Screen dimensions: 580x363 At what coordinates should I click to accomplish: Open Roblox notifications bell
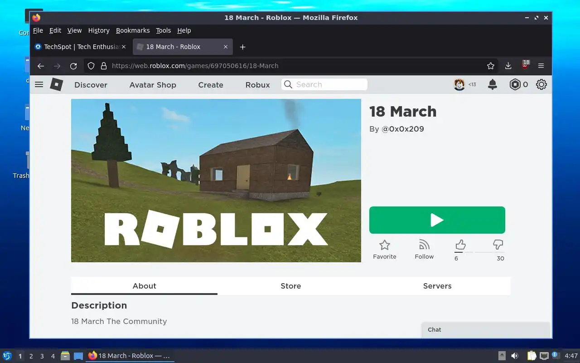click(x=493, y=84)
